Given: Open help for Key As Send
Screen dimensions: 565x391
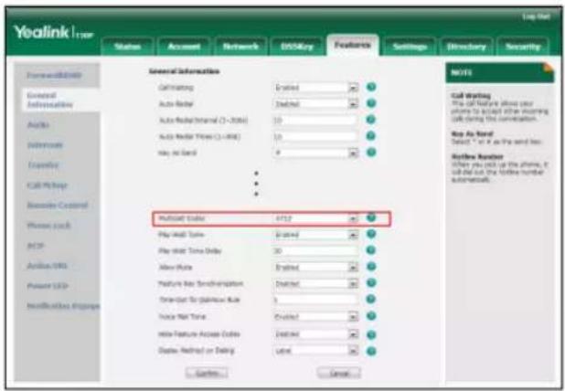Looking at the screenshot, I should 371,153.
